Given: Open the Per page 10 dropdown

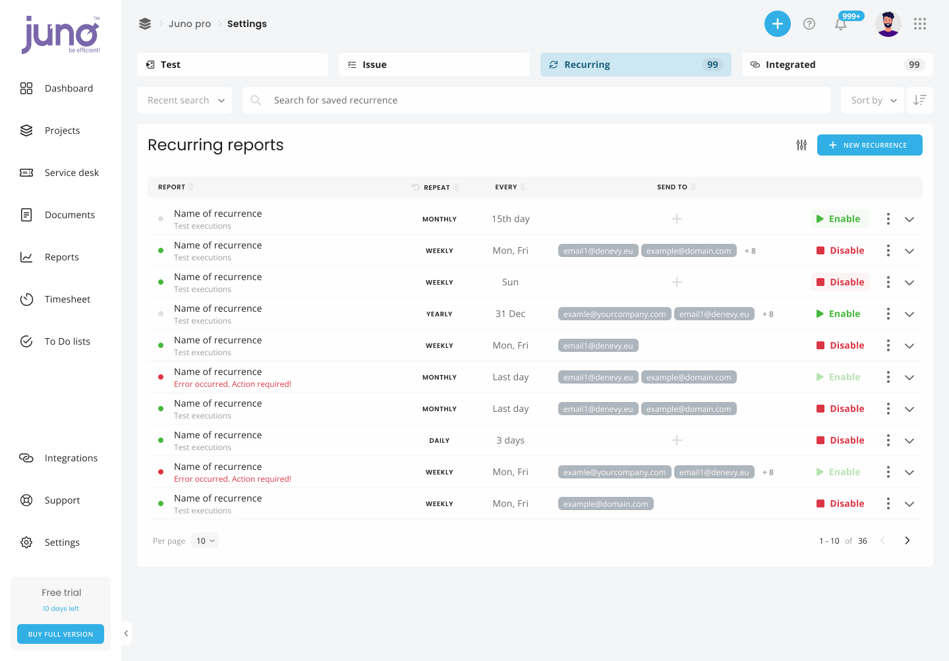Looking at the screenshot, I should (205, 540).
